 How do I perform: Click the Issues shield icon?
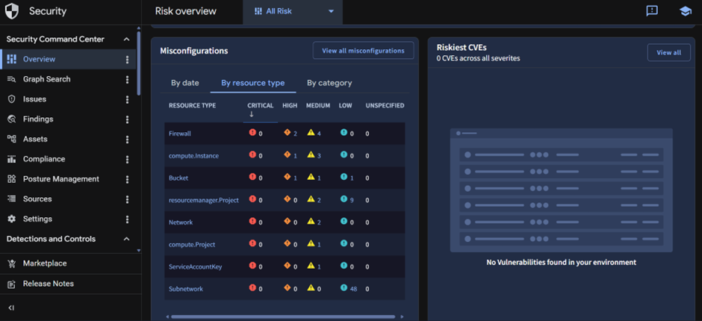click(12, 99)
